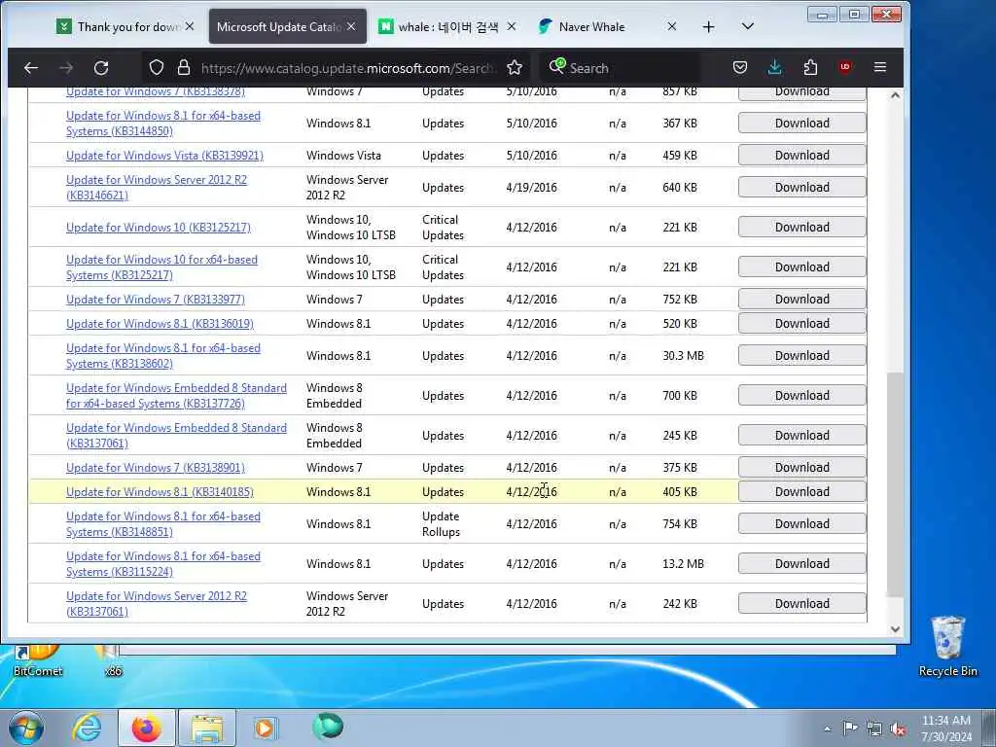This screenshot has height=747, width=996.
Task: Open the Recycle Bin desktop icon
Action: coord(947,646)
